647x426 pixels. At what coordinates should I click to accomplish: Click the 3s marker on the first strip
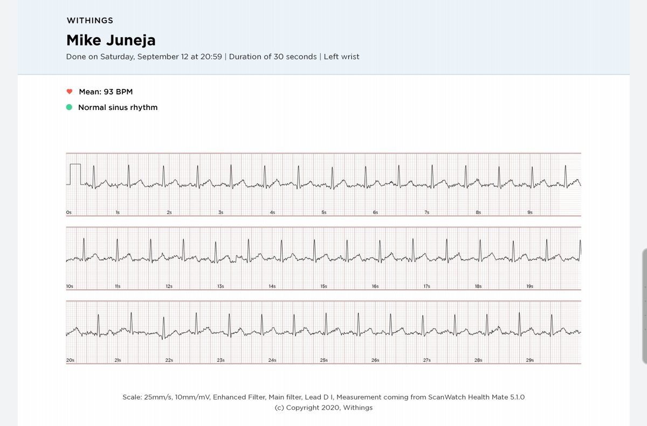pyautogui.click(x=221, y=212)
